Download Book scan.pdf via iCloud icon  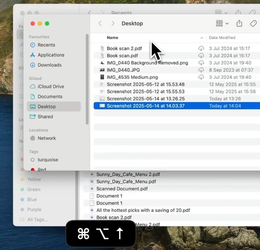coord(201,56)
